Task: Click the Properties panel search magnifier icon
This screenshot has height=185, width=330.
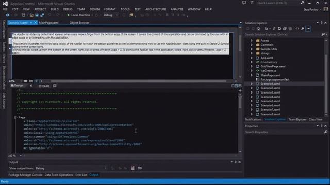Action: click(325, 132)
